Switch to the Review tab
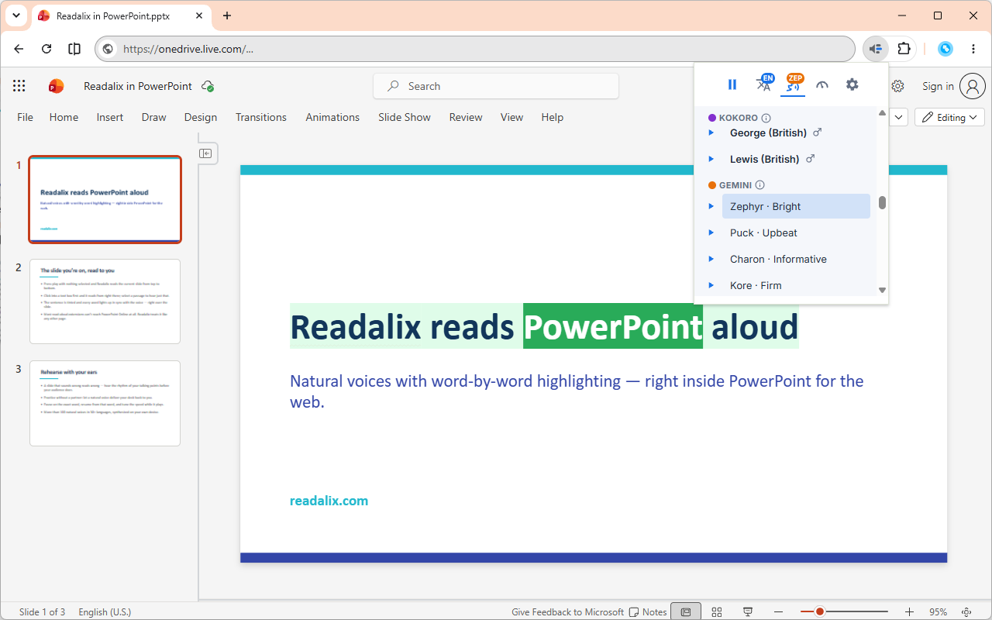The image size is (992, 620). point(466,117)
